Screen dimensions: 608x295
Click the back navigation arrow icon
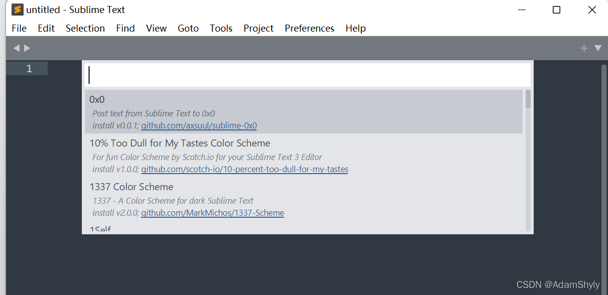point(17,48)
